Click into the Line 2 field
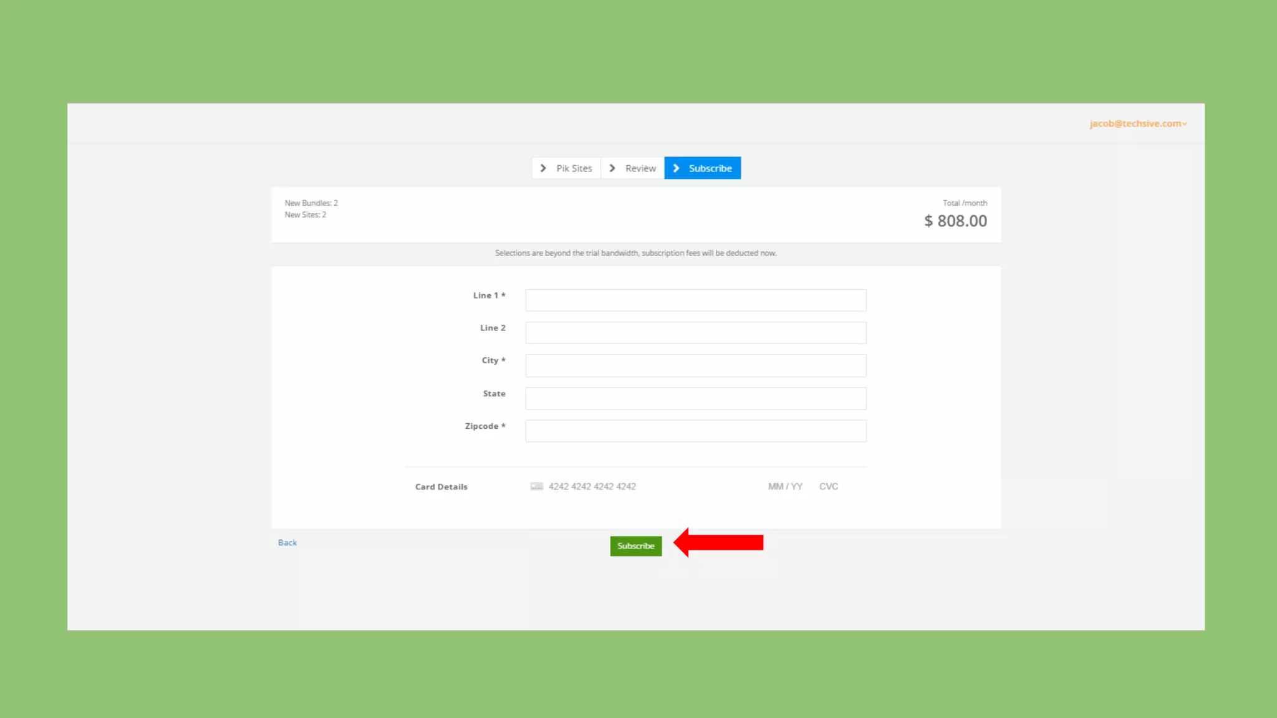Image resolution: width=1277 pixels, height=718 pixels. 695,333
